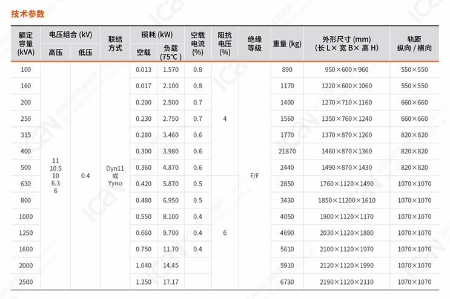Select the 轨距 纵向/横向 column header
Screen dimensions: 450x299
414,43
